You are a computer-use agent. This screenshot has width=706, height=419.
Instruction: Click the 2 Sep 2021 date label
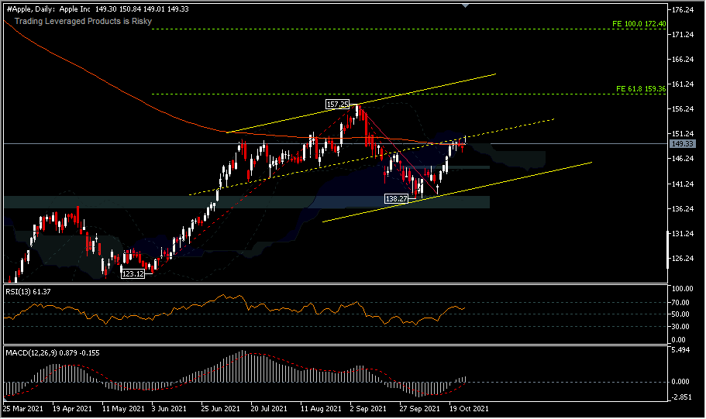368,409
